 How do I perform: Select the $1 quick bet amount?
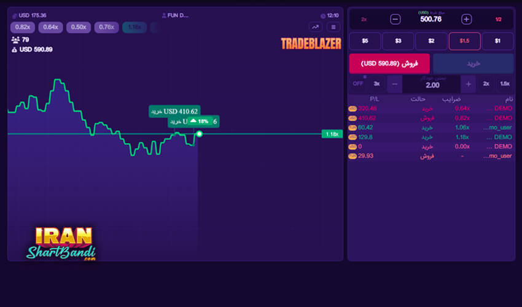(497, 41)
